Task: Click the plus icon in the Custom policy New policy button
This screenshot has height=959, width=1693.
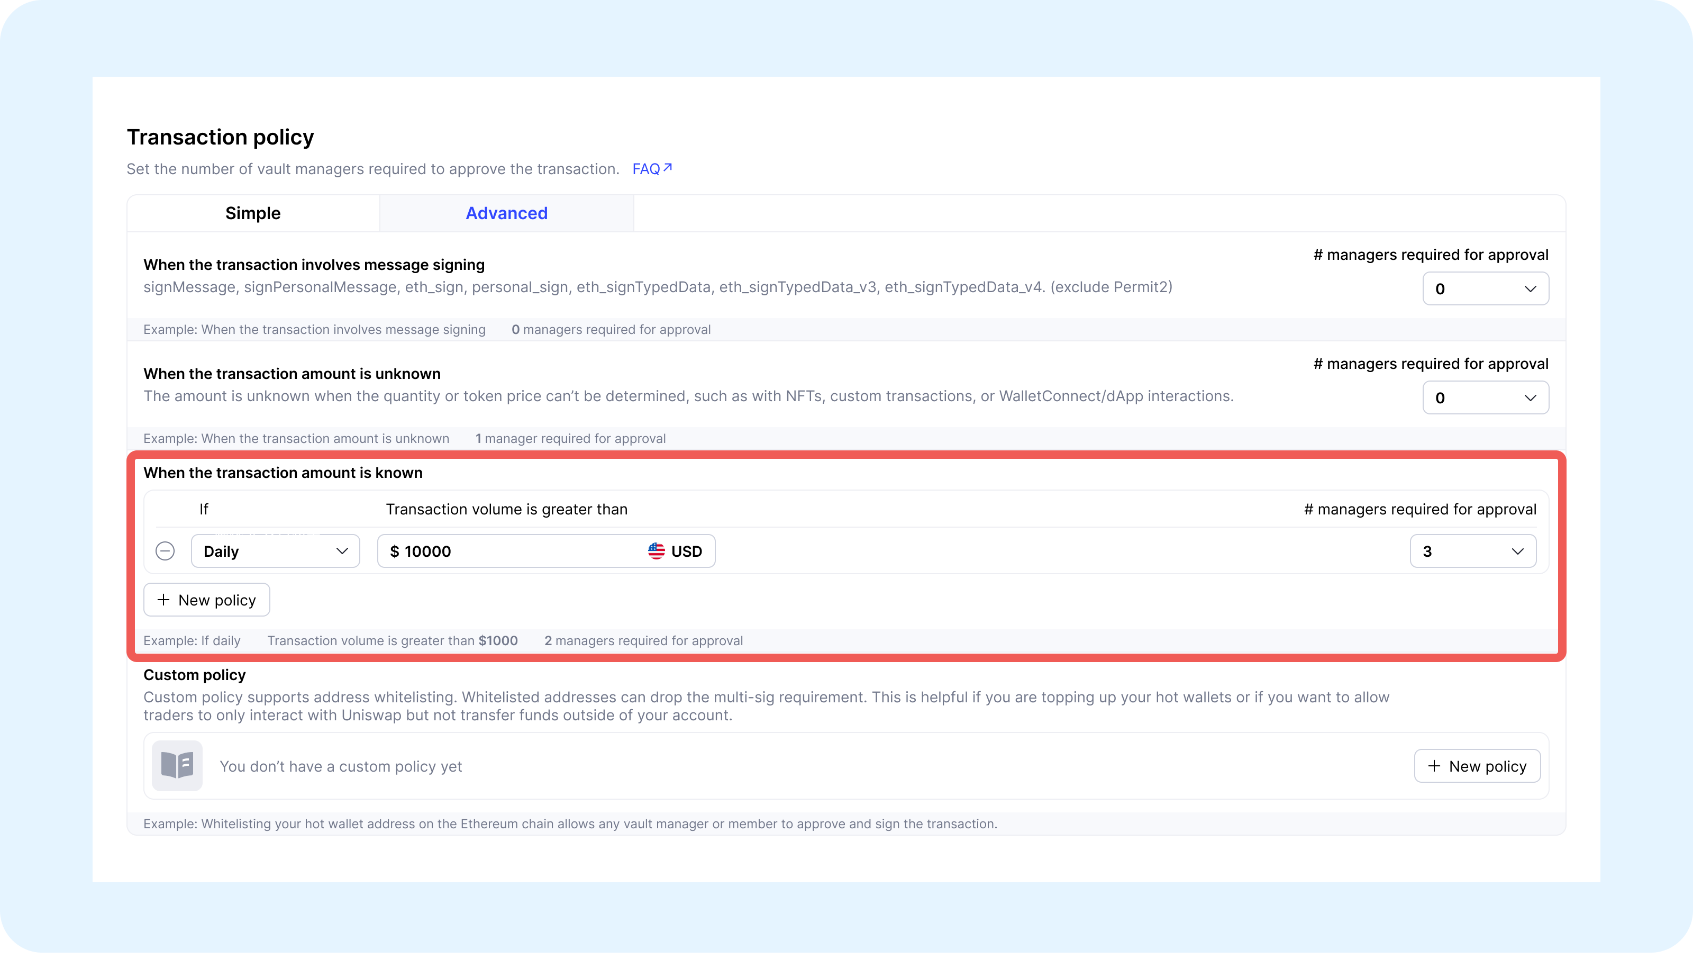Action: tap(1434, 765)
